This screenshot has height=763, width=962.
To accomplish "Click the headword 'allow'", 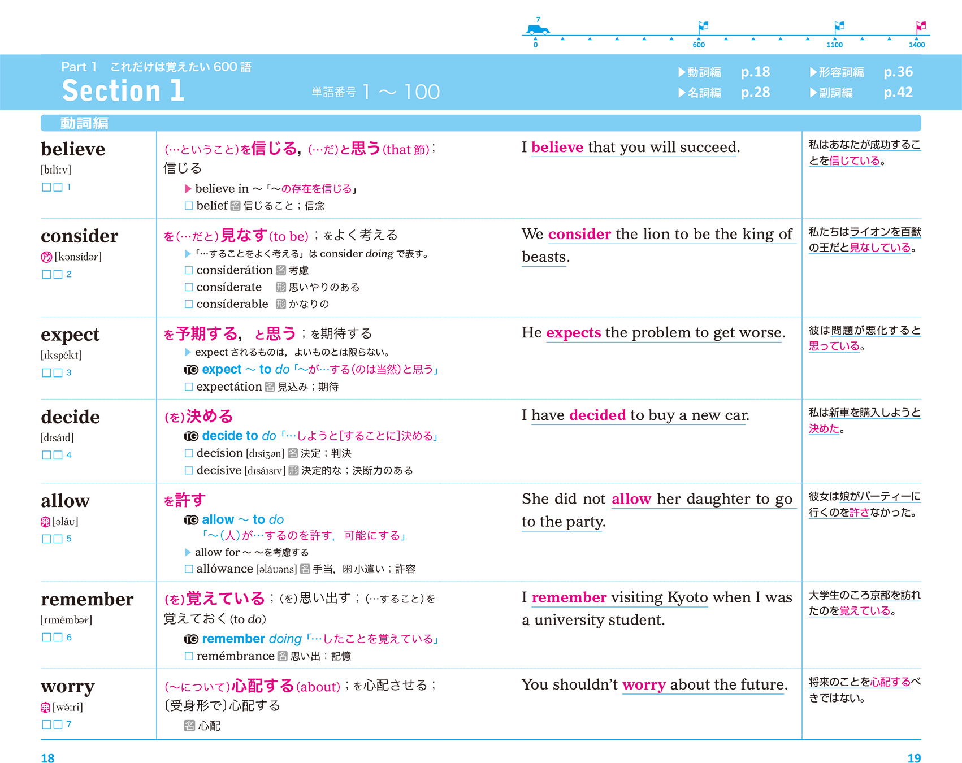I will [65, 501].
